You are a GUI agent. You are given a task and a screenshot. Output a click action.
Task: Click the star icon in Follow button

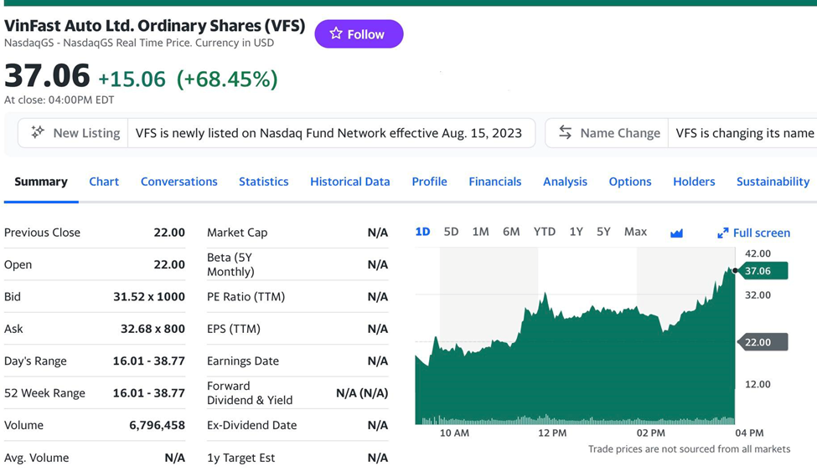(336, 33)
